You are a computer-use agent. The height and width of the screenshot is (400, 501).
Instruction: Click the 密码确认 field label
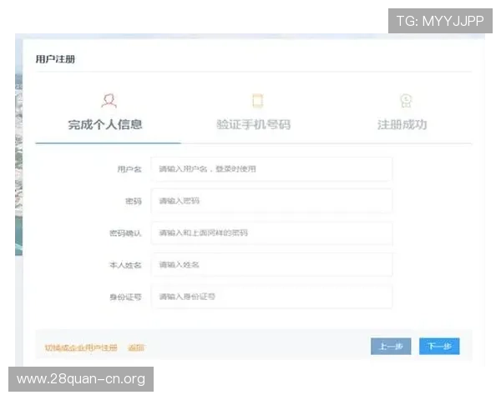click(125, 233)
